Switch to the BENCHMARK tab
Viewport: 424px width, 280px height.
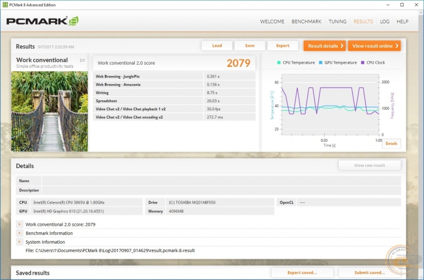[307, 22]
